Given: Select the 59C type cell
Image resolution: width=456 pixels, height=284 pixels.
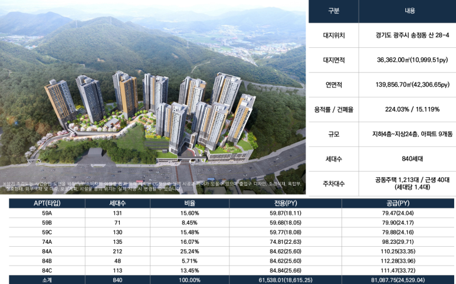Looking at the screenshot, I should [x=47, y=233].
